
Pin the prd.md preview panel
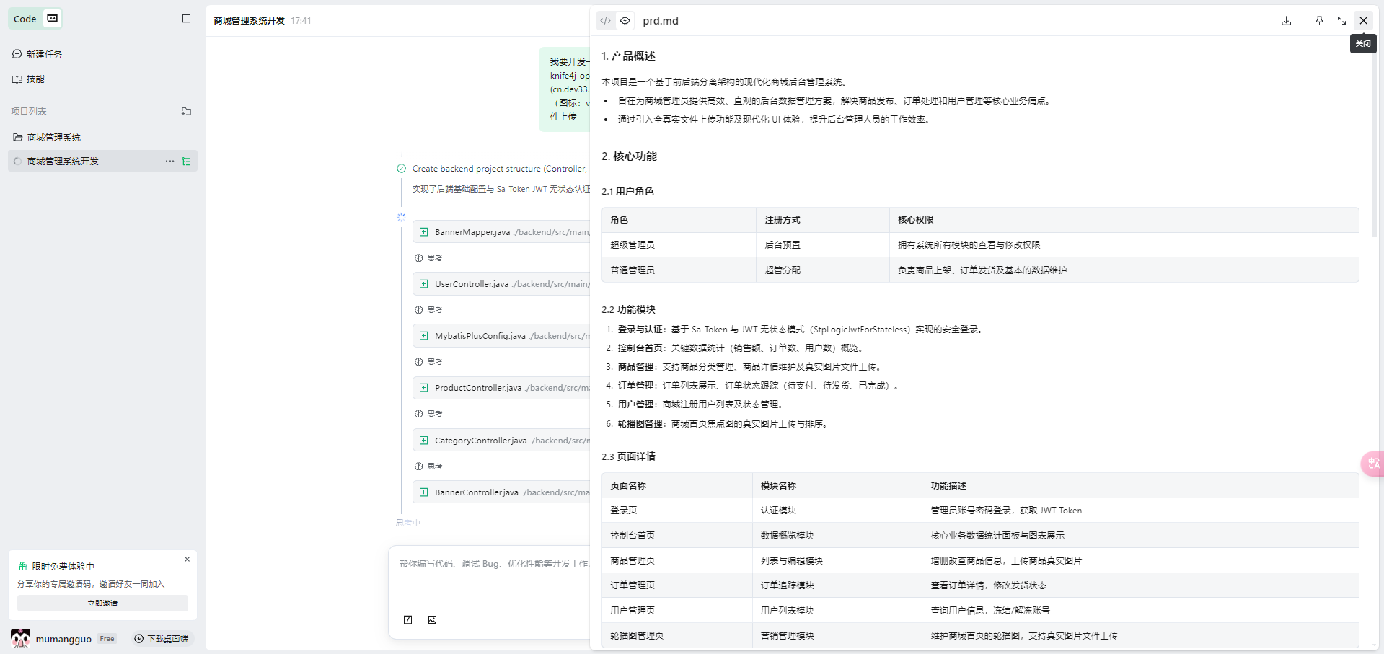coord(1319,21)
